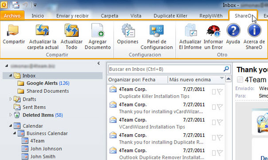Click the Outlook application icon in title bar
Screen dimensions: 268x160
[4, 5]
